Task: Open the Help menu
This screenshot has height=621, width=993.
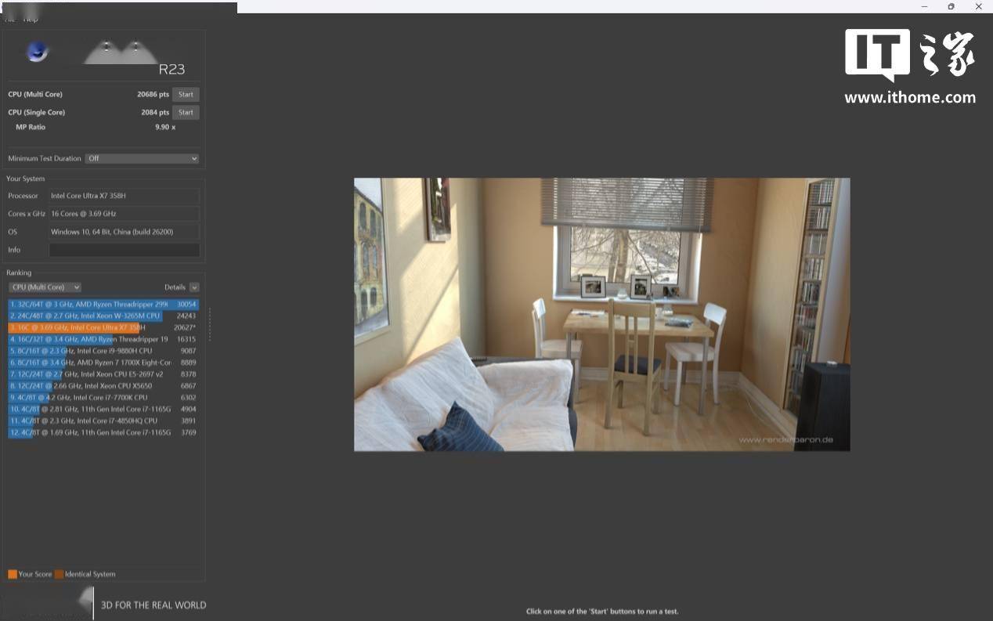Action: tap(31, 19)
